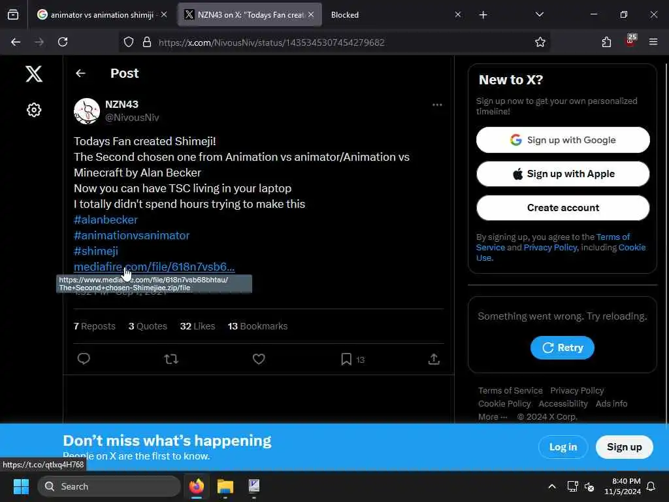View the 3 Quotes list
The width and height of the screenshot is (669, 502).
(148, 326)
